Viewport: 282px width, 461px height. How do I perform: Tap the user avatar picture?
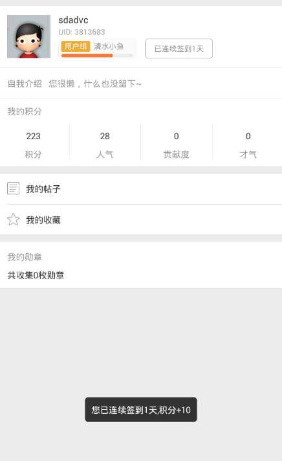point(29,36)
